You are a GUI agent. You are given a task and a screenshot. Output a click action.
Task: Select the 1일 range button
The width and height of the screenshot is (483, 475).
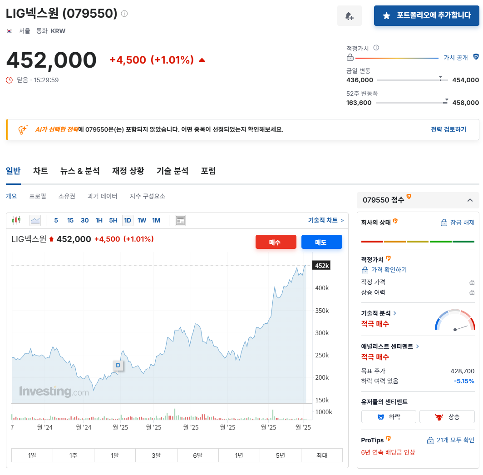[32, 455]
